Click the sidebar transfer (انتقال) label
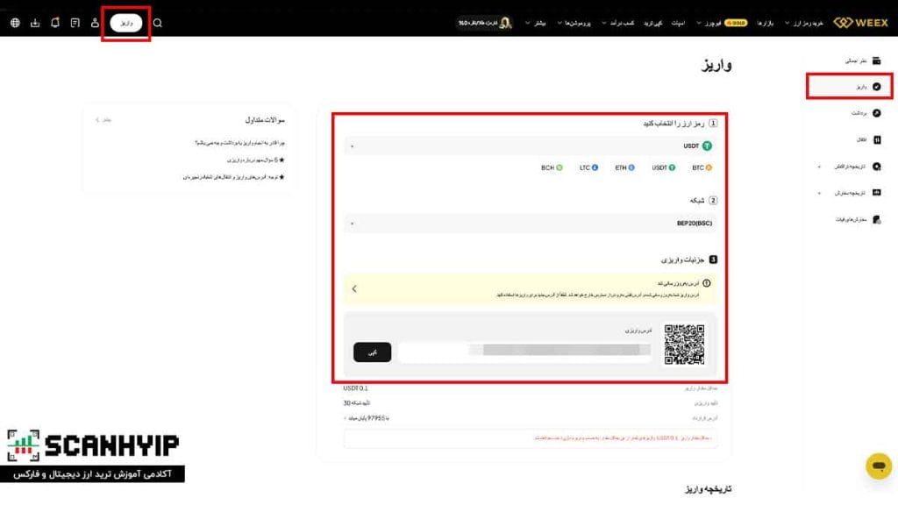The width and height of the screenshot is (898, 505). 861,139
